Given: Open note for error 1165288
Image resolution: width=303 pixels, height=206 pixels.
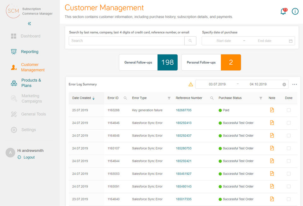Looking at the screenshot, I should point(272,110).
